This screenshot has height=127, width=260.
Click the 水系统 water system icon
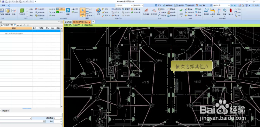(x=212, y=12)
